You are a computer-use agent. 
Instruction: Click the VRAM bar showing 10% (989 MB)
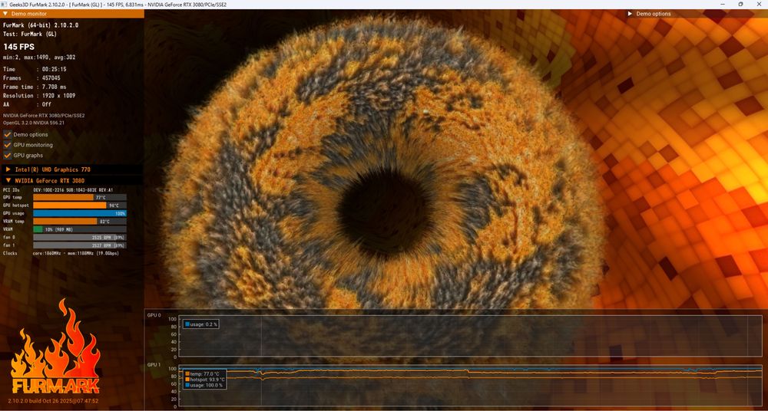(80, 229)
